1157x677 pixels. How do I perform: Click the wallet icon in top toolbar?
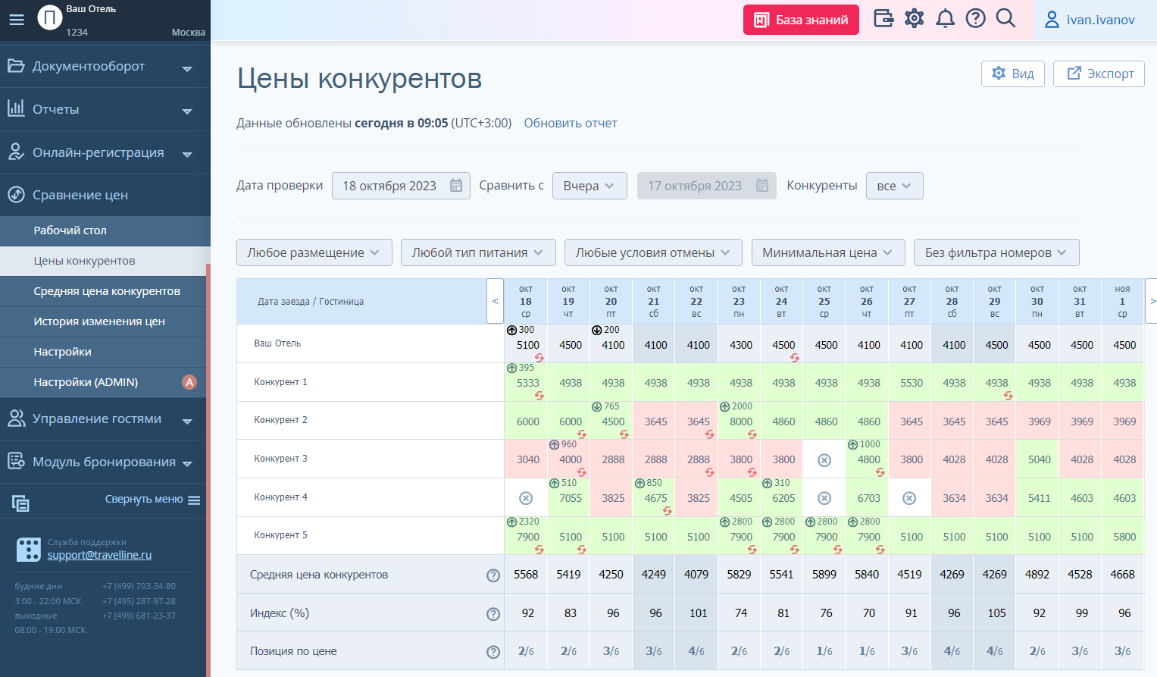(x=883, y=18)
